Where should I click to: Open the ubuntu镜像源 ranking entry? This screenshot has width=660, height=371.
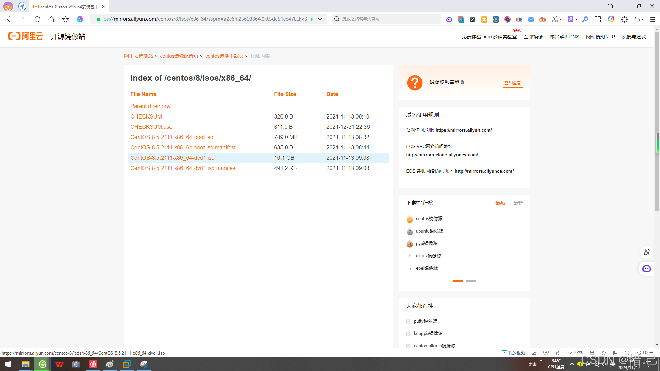(x=429, y=231)
